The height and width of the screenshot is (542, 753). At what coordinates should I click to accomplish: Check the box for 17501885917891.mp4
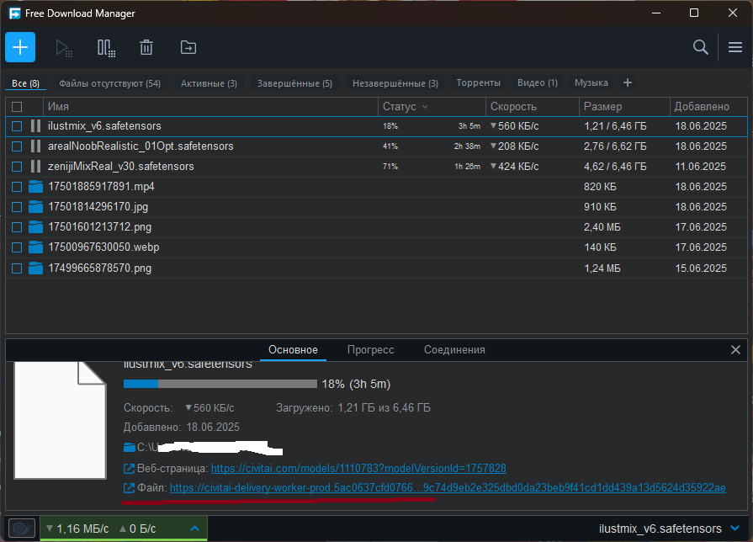[17, 187]
